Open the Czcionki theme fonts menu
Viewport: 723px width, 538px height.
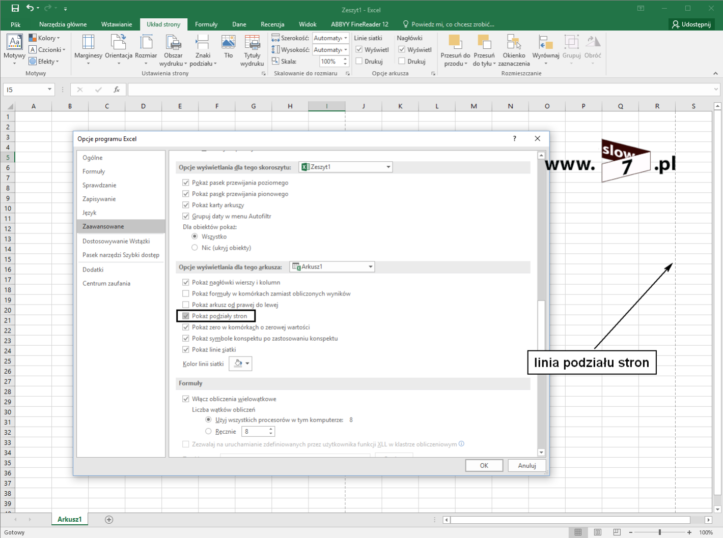coord(47,50)
